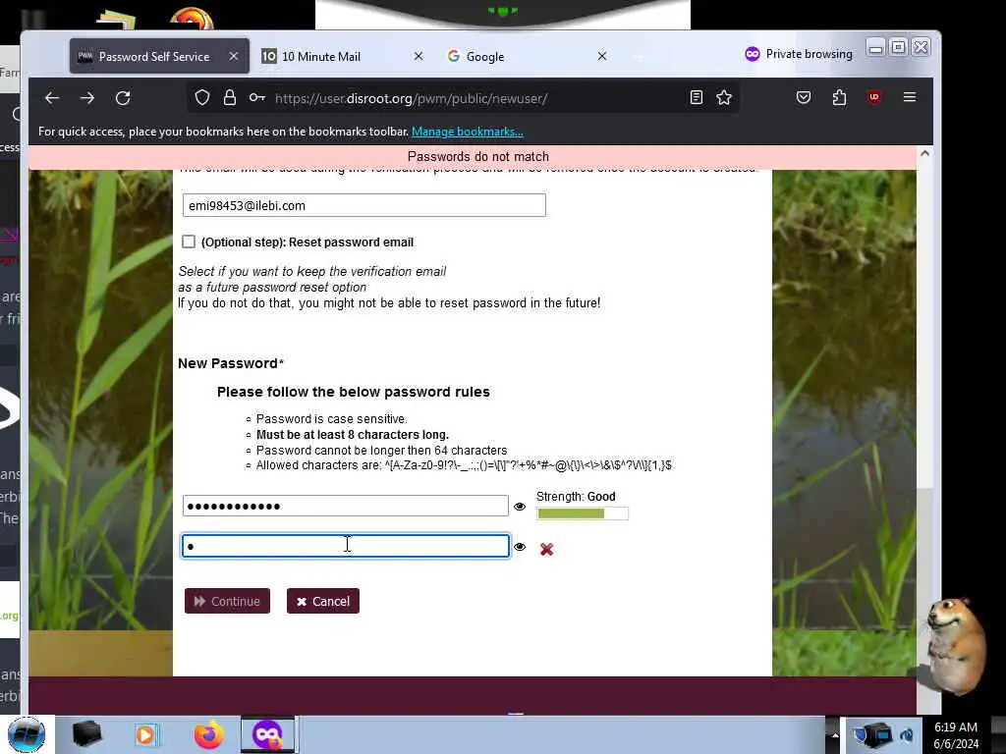Open the Manage bookmarks link
Viewport: 1006px width, 754px height.
467,132
